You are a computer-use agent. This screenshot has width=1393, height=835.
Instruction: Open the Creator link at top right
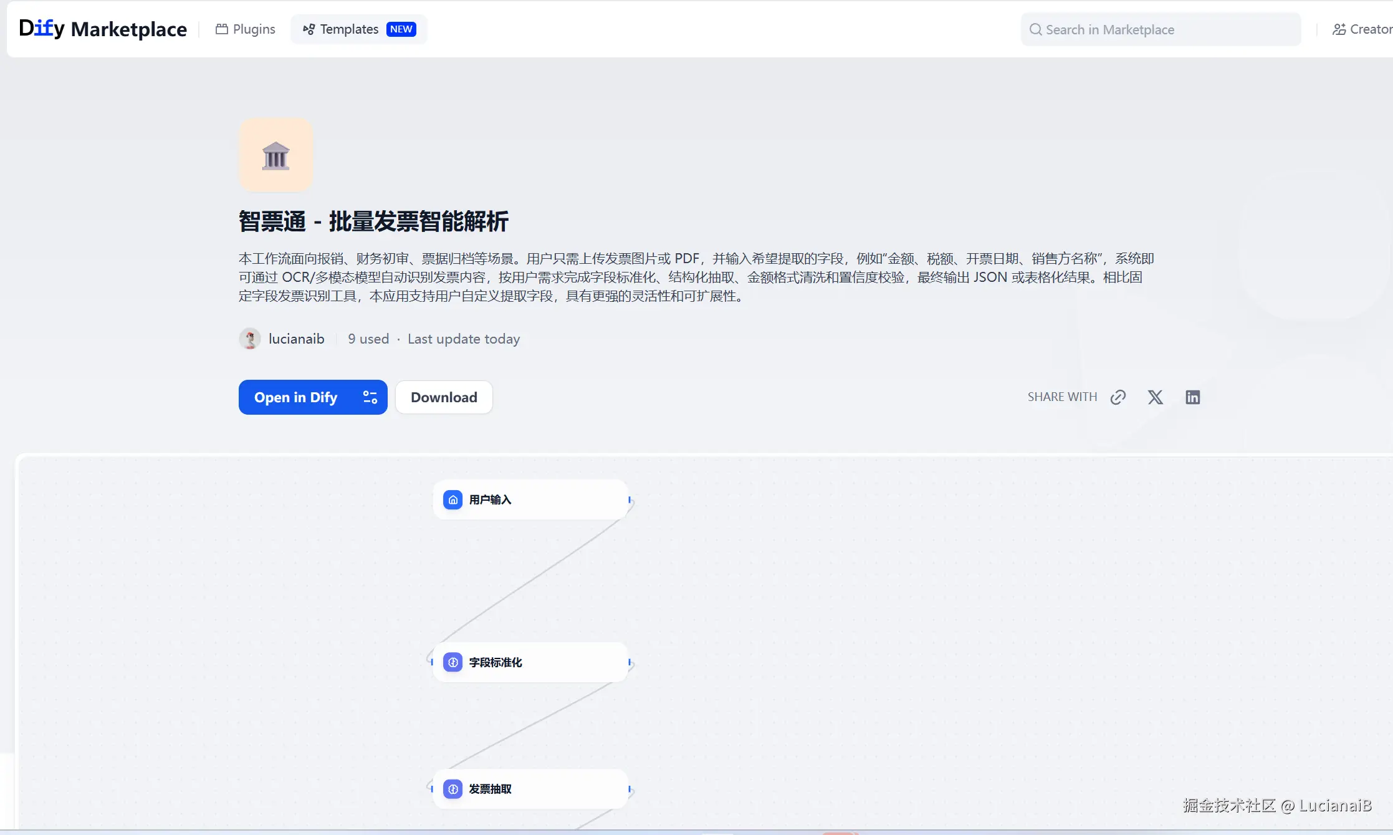pyautogui.click(x=1362, y=29)
